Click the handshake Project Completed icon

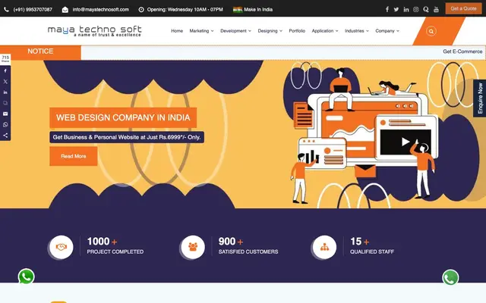click(62, 247)
